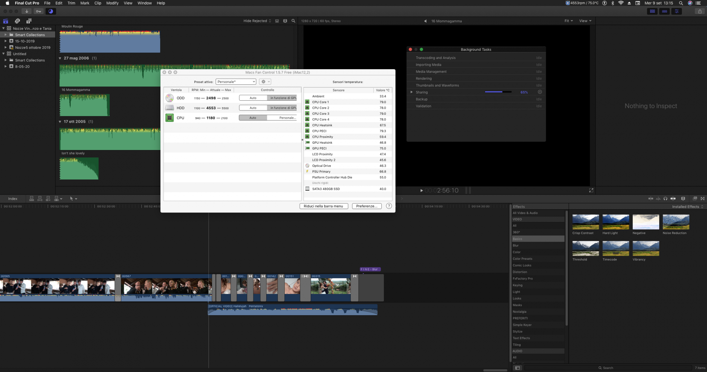Show the Photos and Audio sidebar

17,21
